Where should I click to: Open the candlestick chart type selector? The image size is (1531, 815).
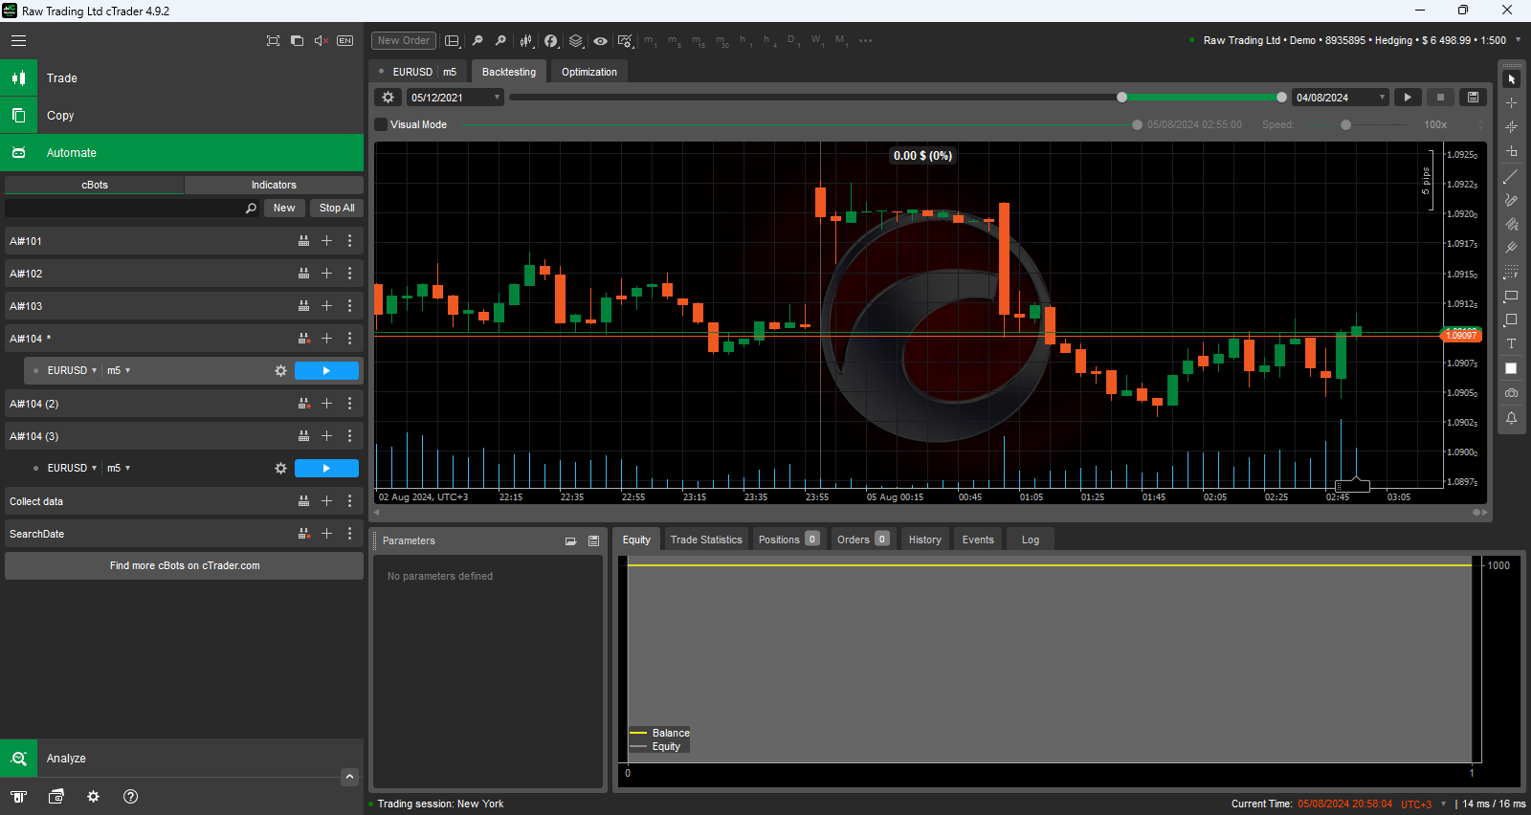coord(526,41)
